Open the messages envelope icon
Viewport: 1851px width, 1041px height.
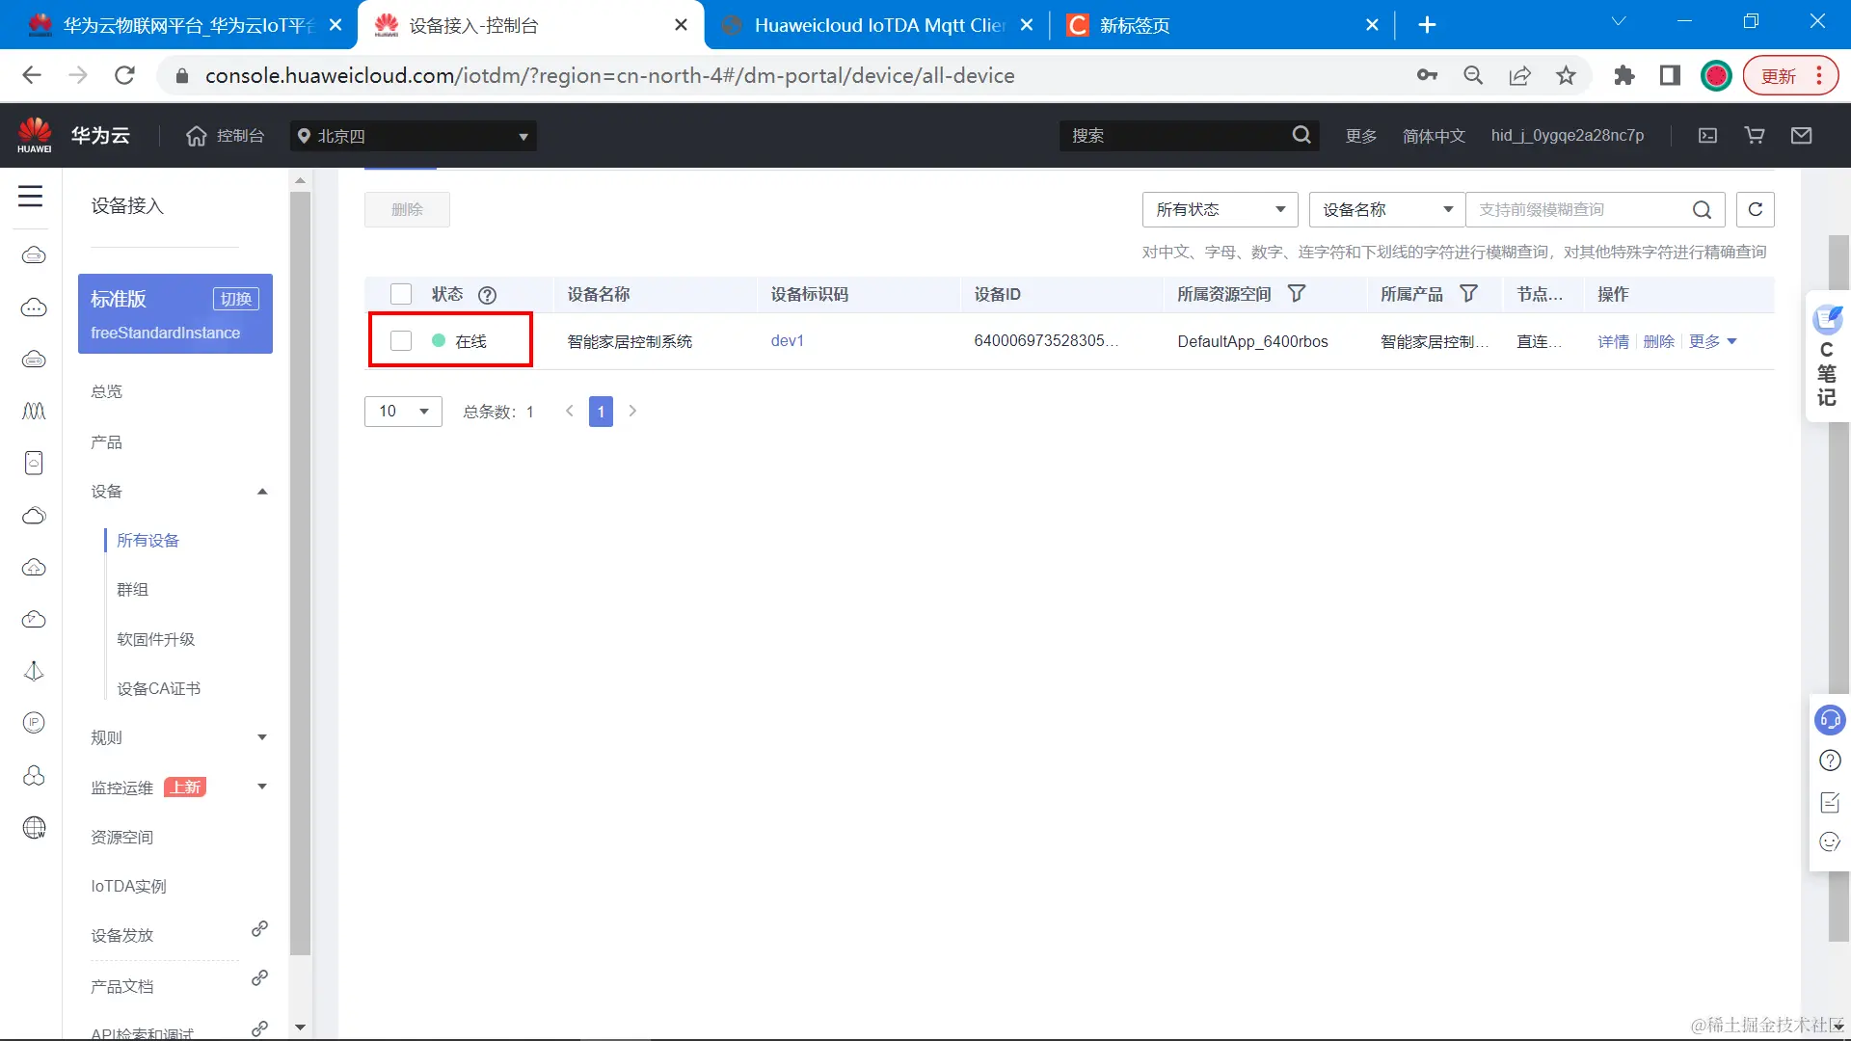tap(1801, 136)
